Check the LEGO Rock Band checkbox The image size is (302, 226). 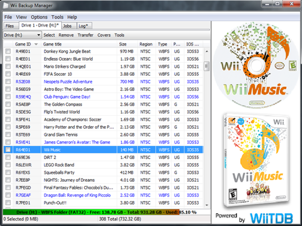pos(8,165)
